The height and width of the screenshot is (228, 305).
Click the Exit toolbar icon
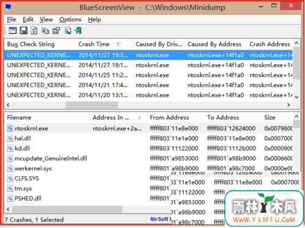[x=78, y=30]
